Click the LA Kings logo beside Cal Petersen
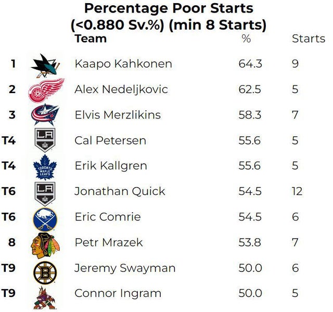 (46, 140)
